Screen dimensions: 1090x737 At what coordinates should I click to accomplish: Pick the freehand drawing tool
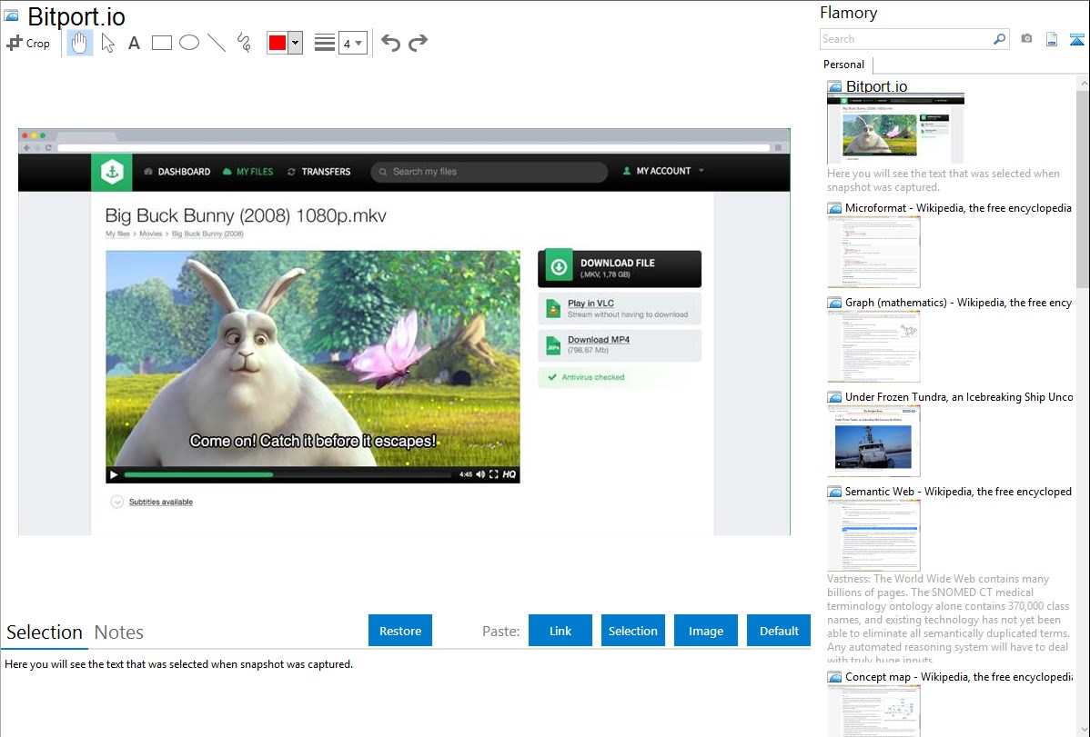[244, 43]
